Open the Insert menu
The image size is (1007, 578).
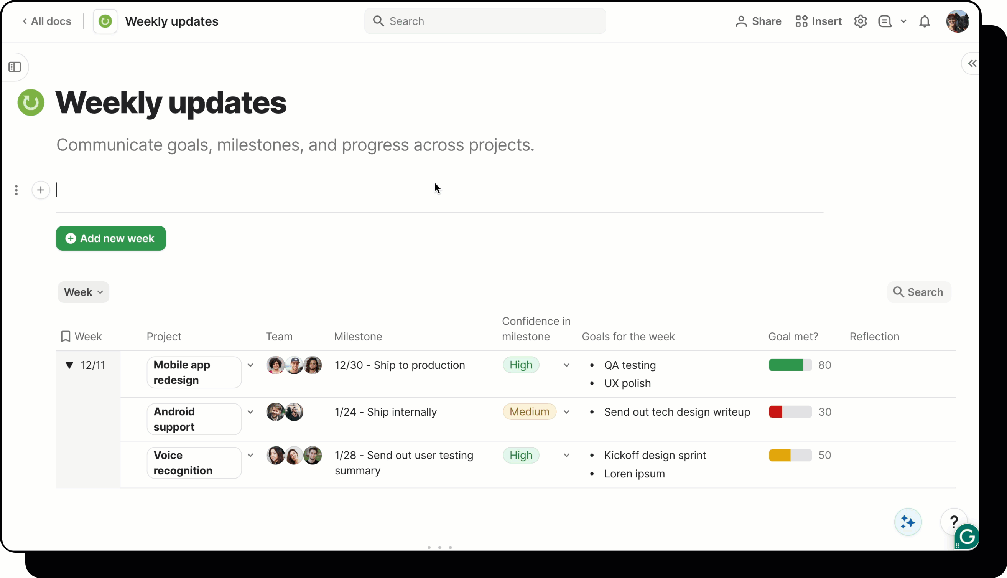[818, 21]
